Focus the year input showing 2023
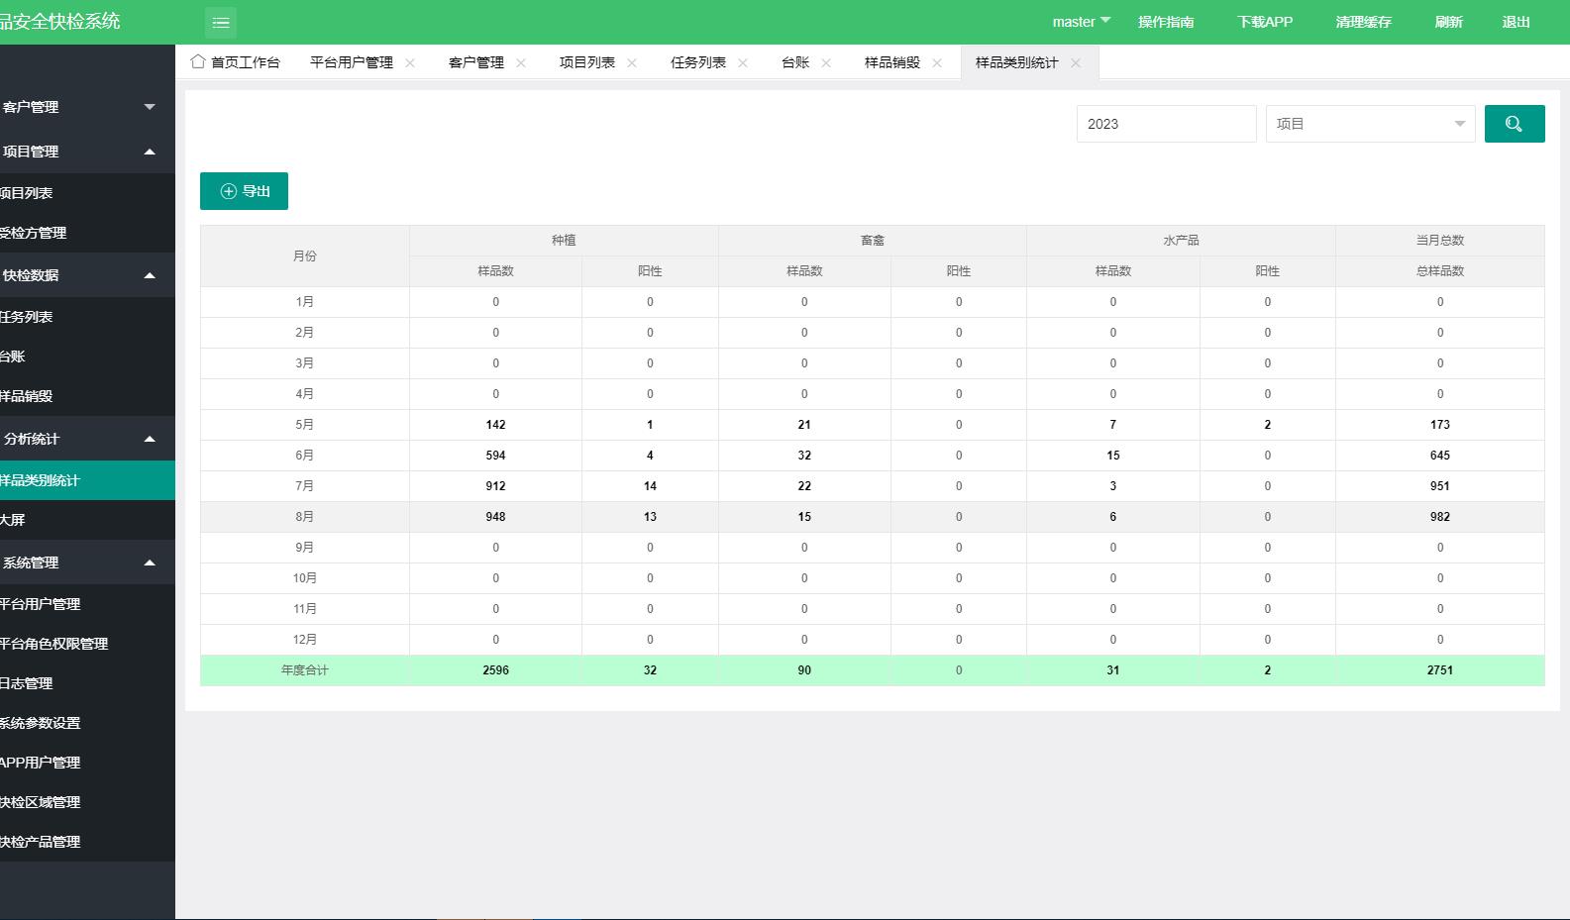 [x=1167, y=124]
